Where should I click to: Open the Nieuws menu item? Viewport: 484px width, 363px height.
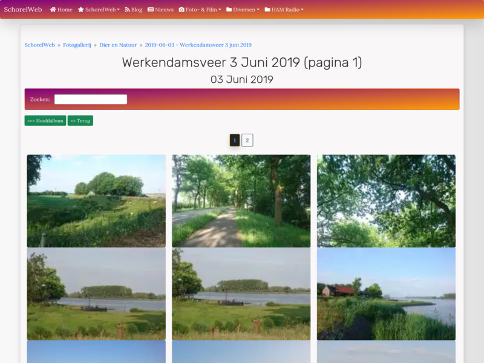point(160,10)
